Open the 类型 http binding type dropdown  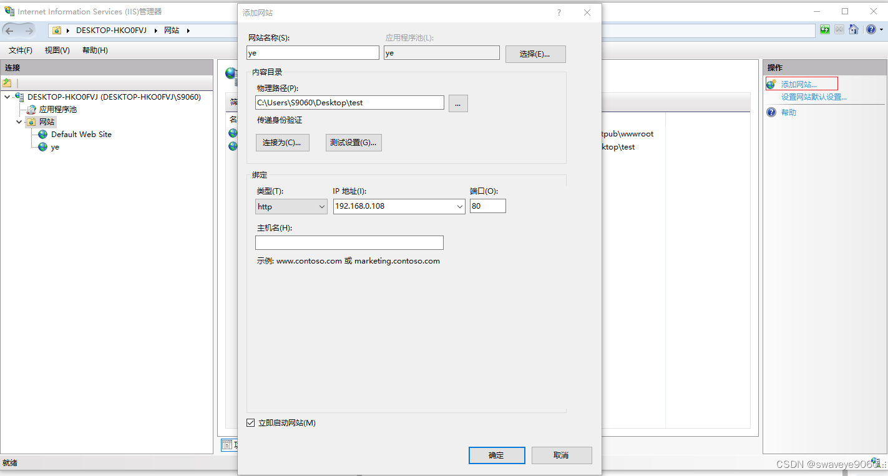291,206
